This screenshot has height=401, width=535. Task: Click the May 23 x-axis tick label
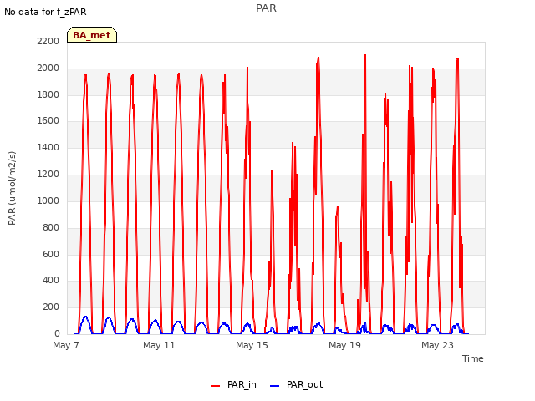point(437,345)
